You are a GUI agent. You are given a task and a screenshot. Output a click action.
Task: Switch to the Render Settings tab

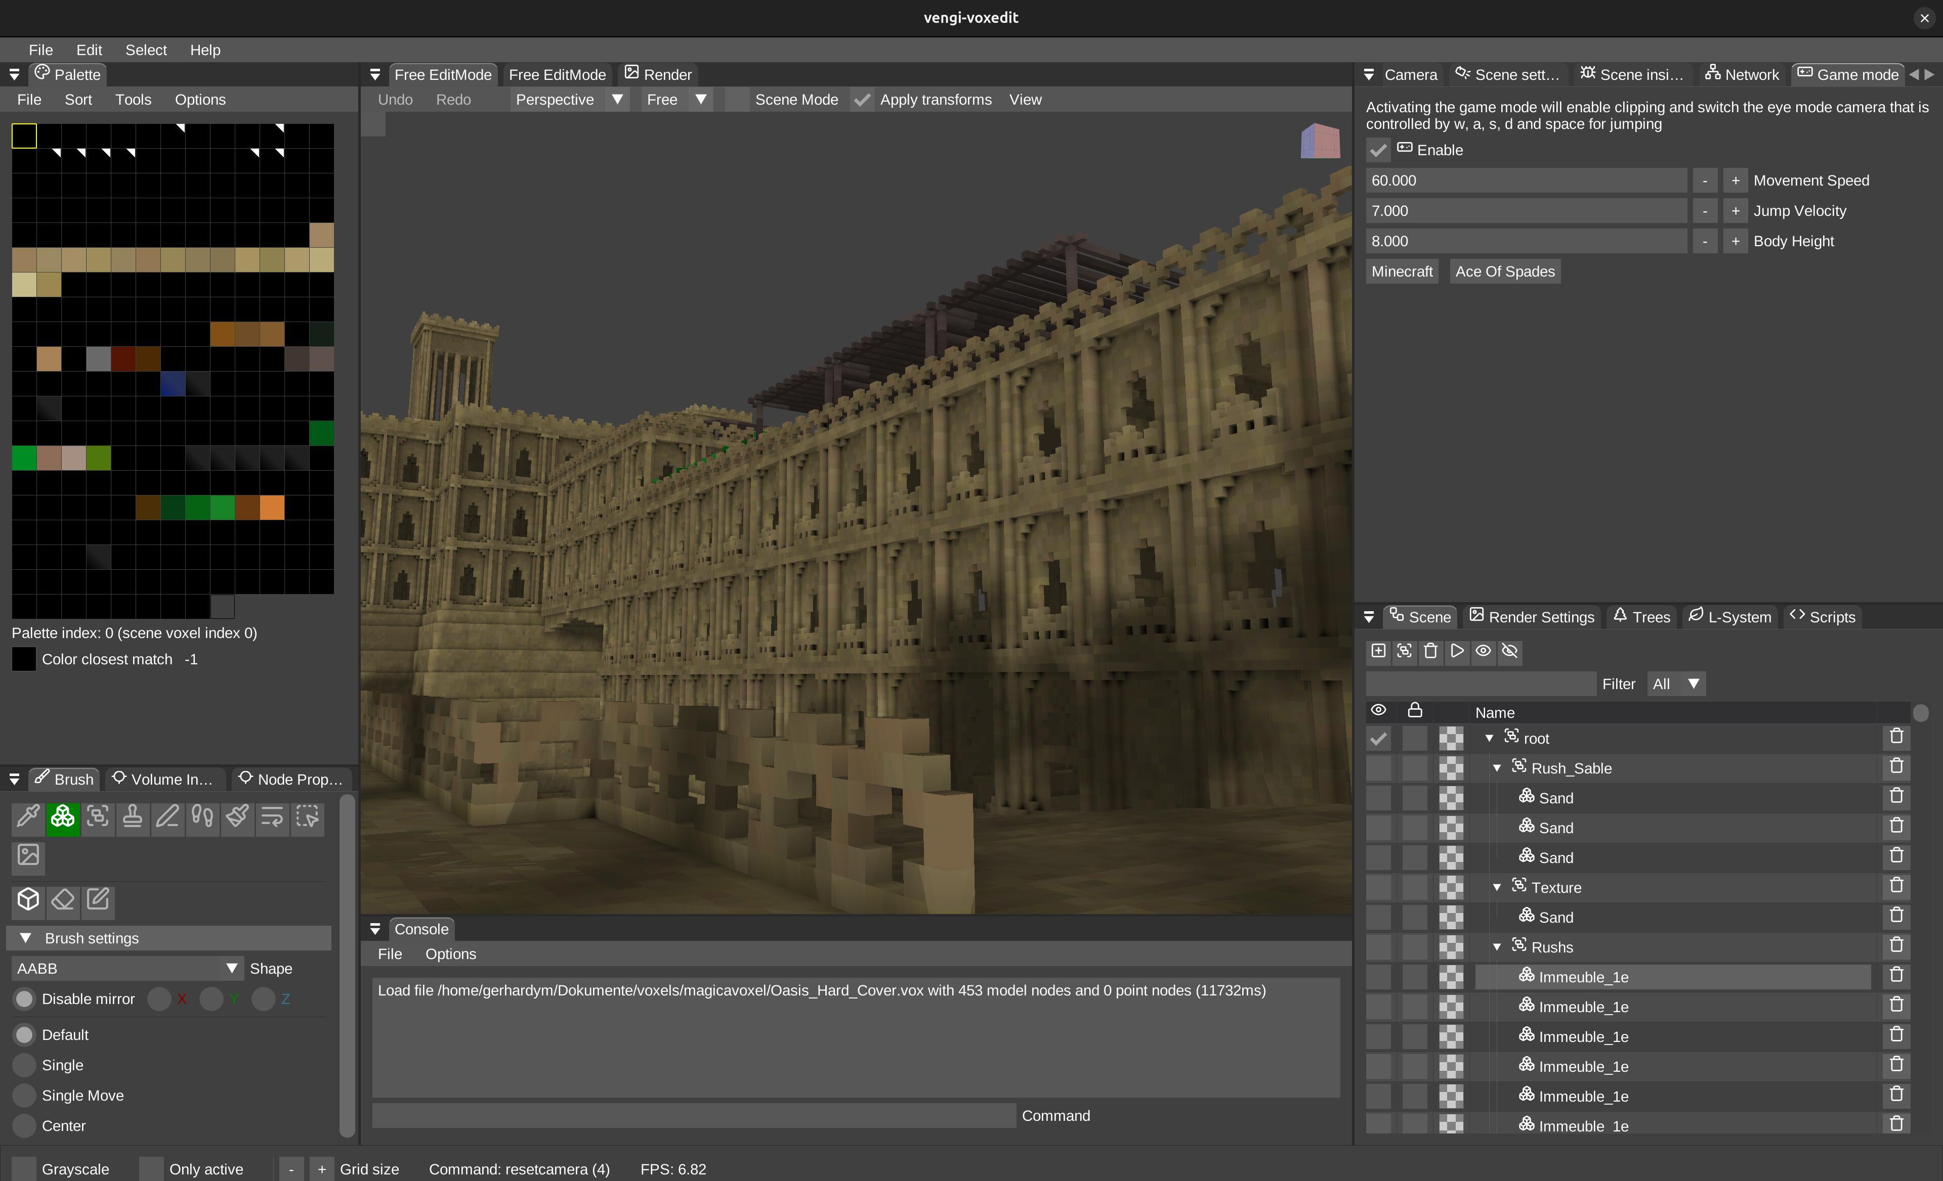pyautogui.click(x=1532, y=617)
